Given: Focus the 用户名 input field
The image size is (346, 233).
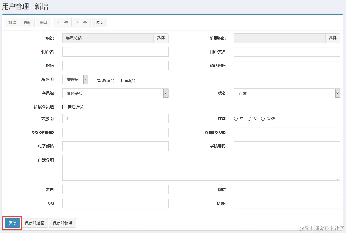Looking at the screenshot, I should (x=115, y=52).
